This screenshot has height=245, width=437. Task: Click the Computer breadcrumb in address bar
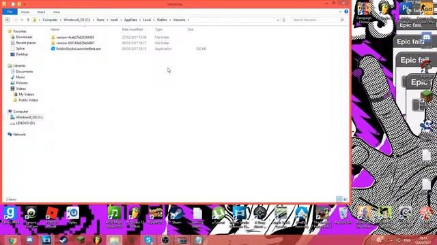tap(50, 20)
